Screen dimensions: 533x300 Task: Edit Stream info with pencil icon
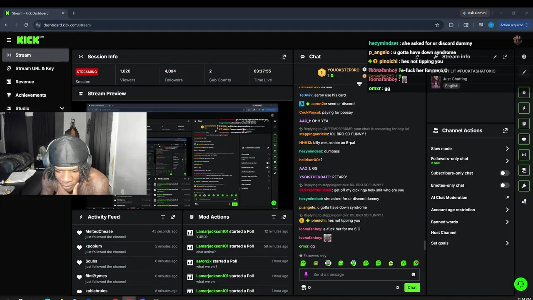(x=495, y=57)
